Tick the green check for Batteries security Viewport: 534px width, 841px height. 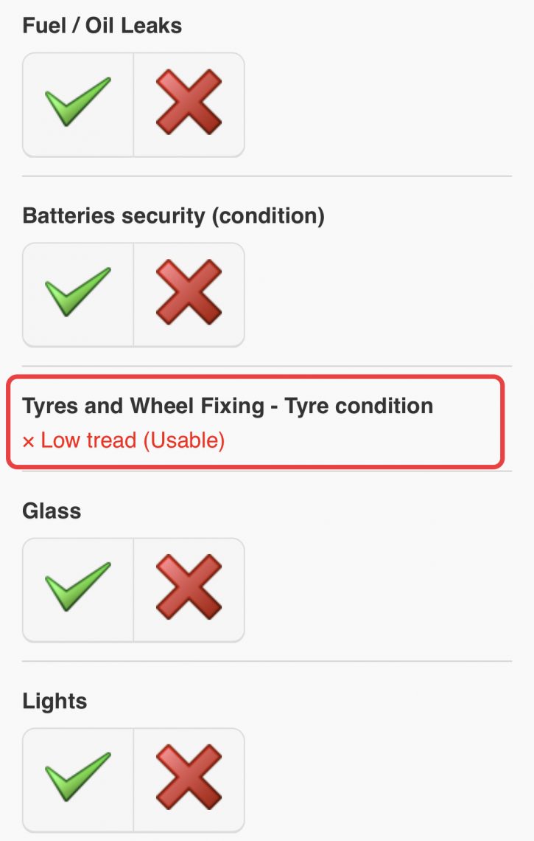77,294
